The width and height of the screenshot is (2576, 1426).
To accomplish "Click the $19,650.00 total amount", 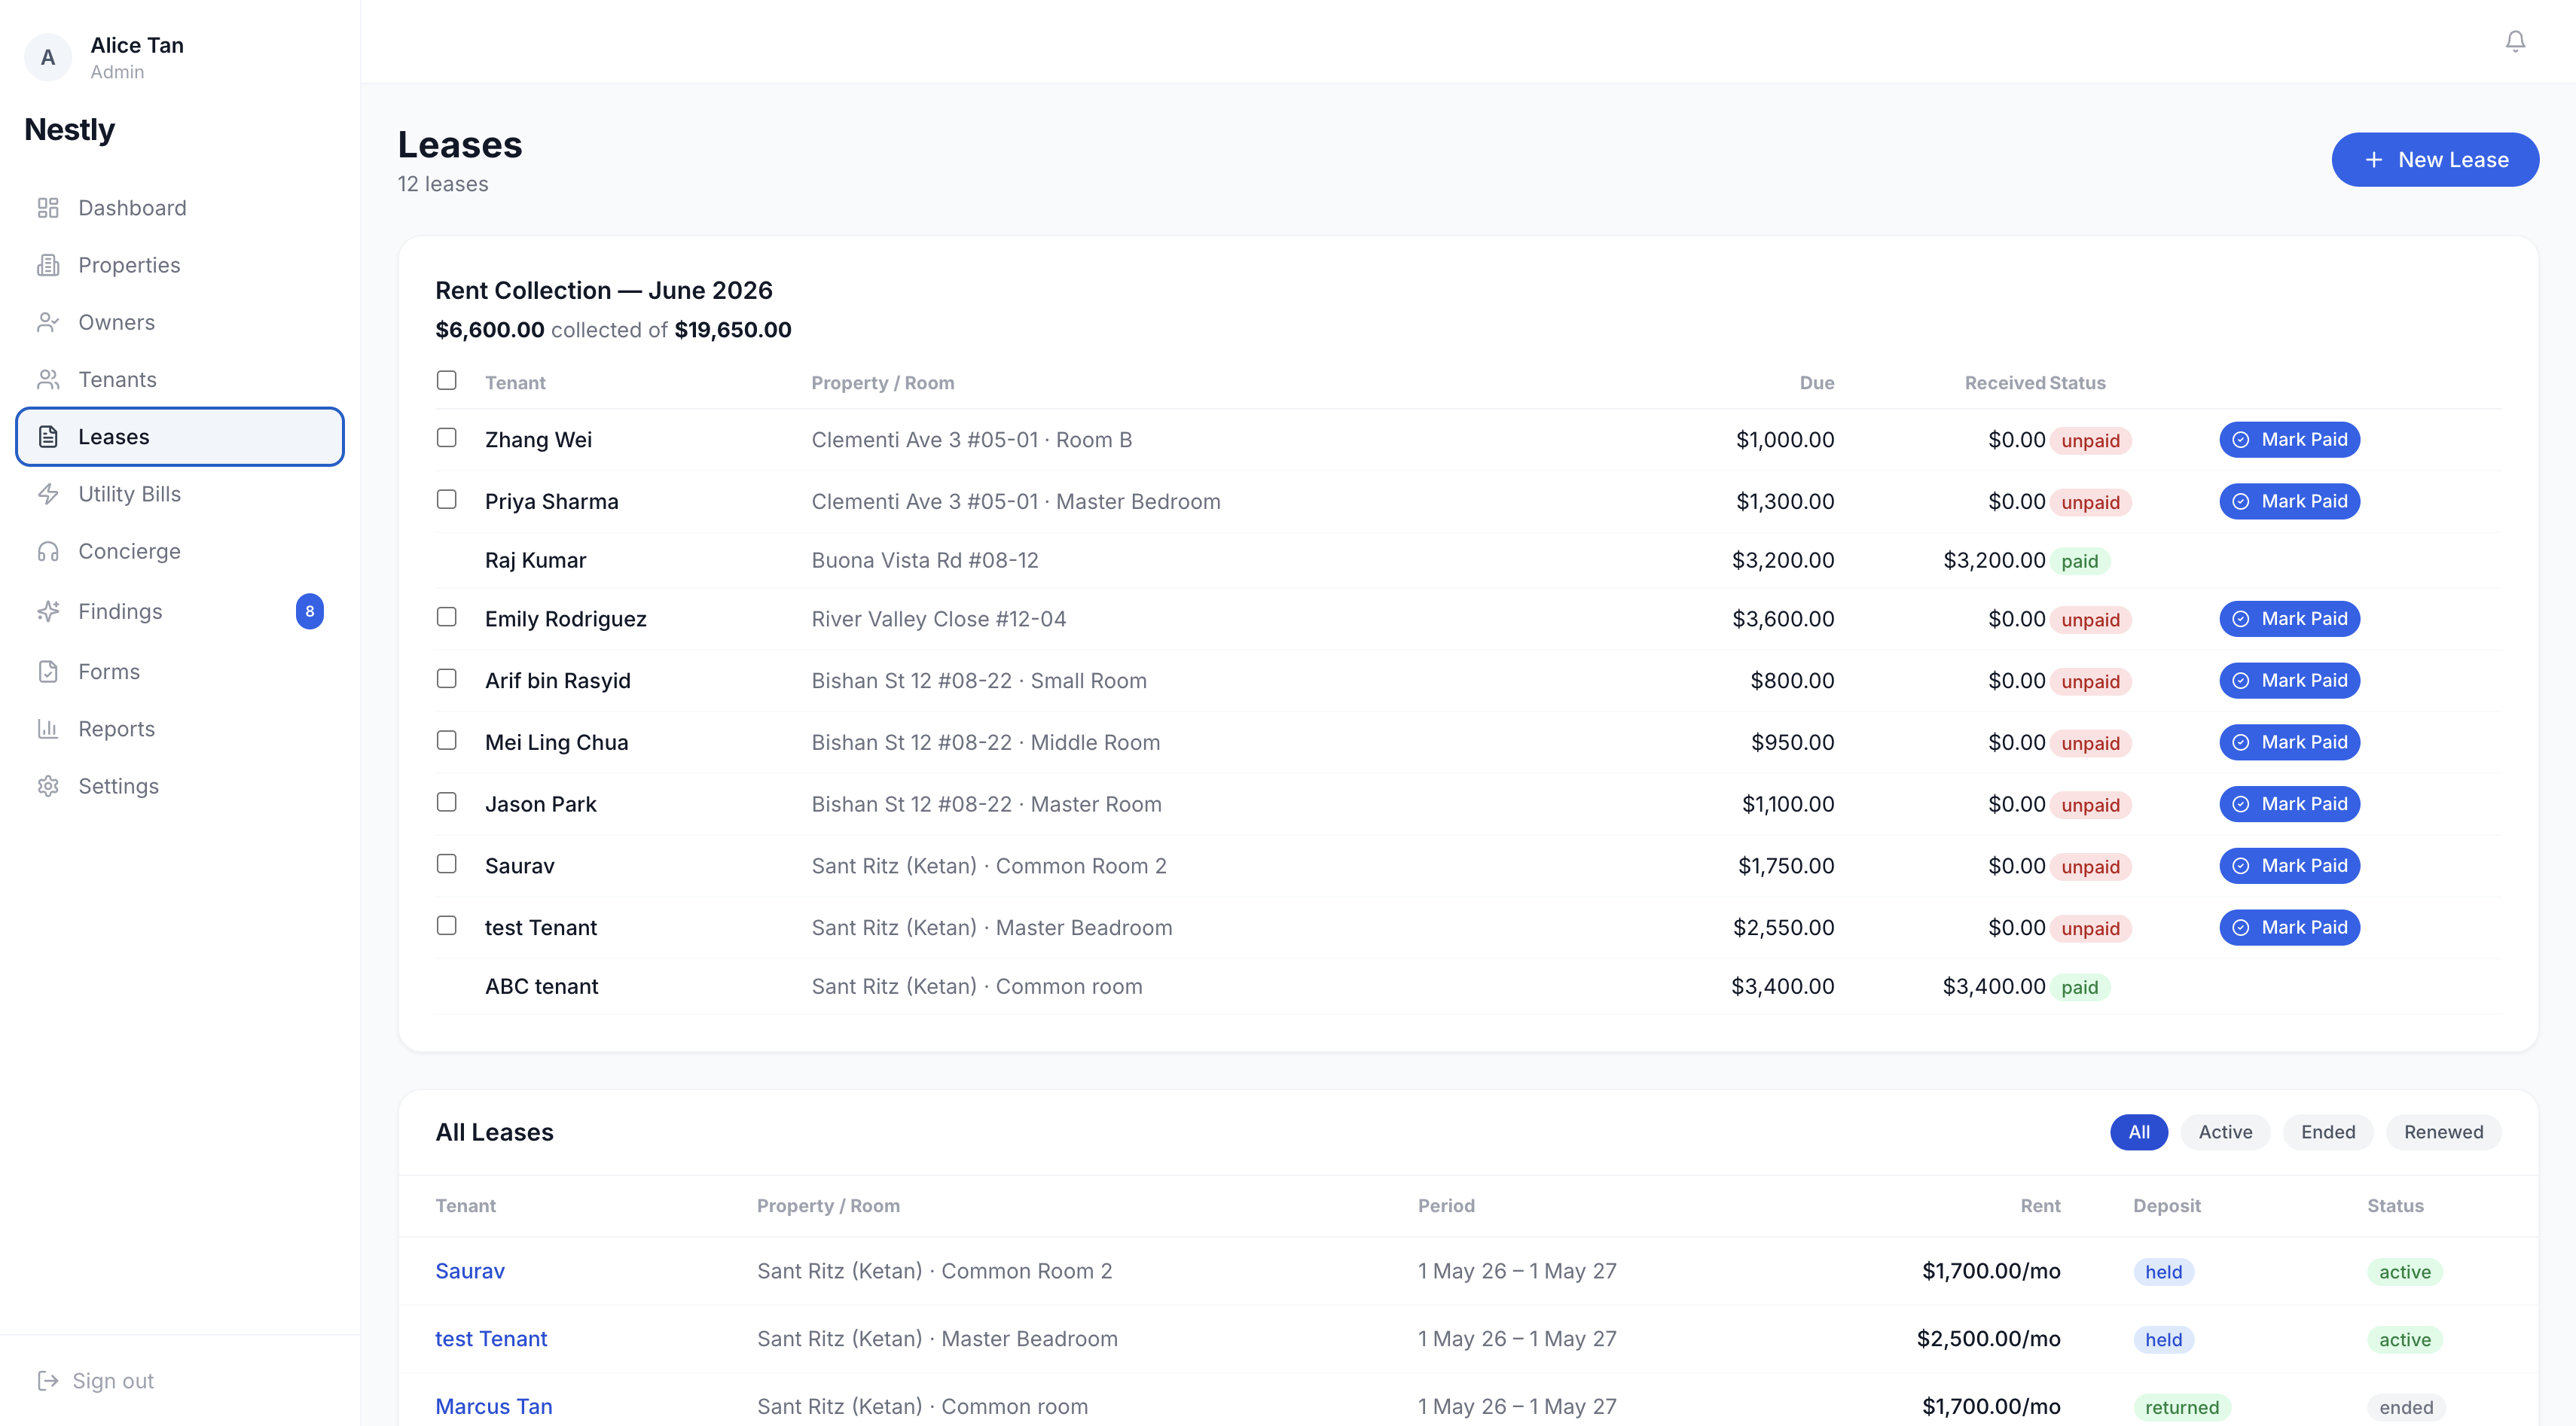I will [732, 330].
